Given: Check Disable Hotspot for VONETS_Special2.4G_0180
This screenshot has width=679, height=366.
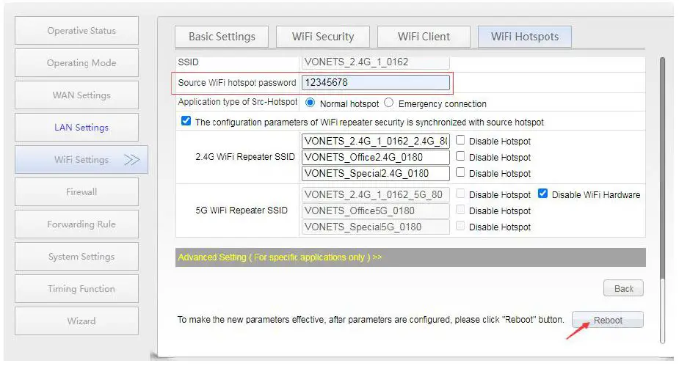Looking at the screenshot, I should tap(460, 173).
